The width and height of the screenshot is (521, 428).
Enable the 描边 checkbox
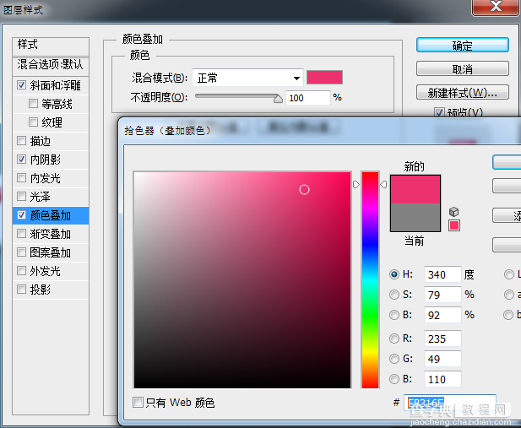22,141
